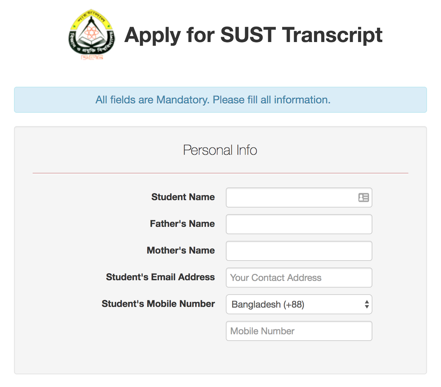Click the "Father's Name" label
This screenshot has height=387, width=441.
(x=182, y=224)
